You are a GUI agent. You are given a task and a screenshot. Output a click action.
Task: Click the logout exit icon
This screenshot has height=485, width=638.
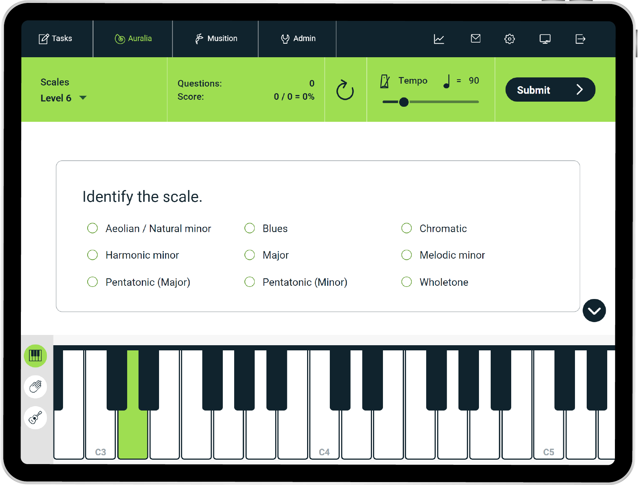point(580,39)
